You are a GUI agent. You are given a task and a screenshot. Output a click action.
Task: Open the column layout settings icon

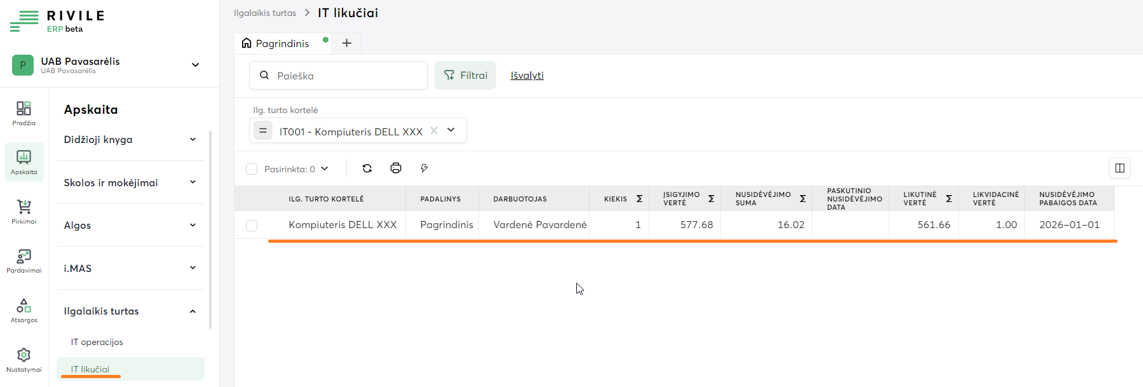(1119, 168)
